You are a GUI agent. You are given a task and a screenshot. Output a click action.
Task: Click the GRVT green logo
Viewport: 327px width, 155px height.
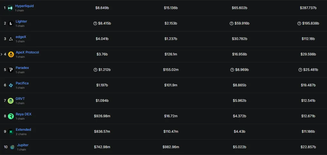11,101
